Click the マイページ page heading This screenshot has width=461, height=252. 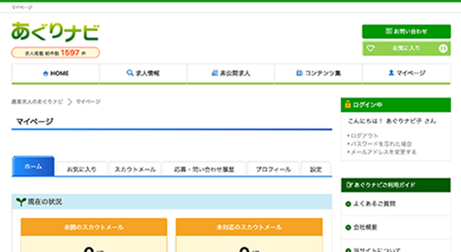click(34, 121)
